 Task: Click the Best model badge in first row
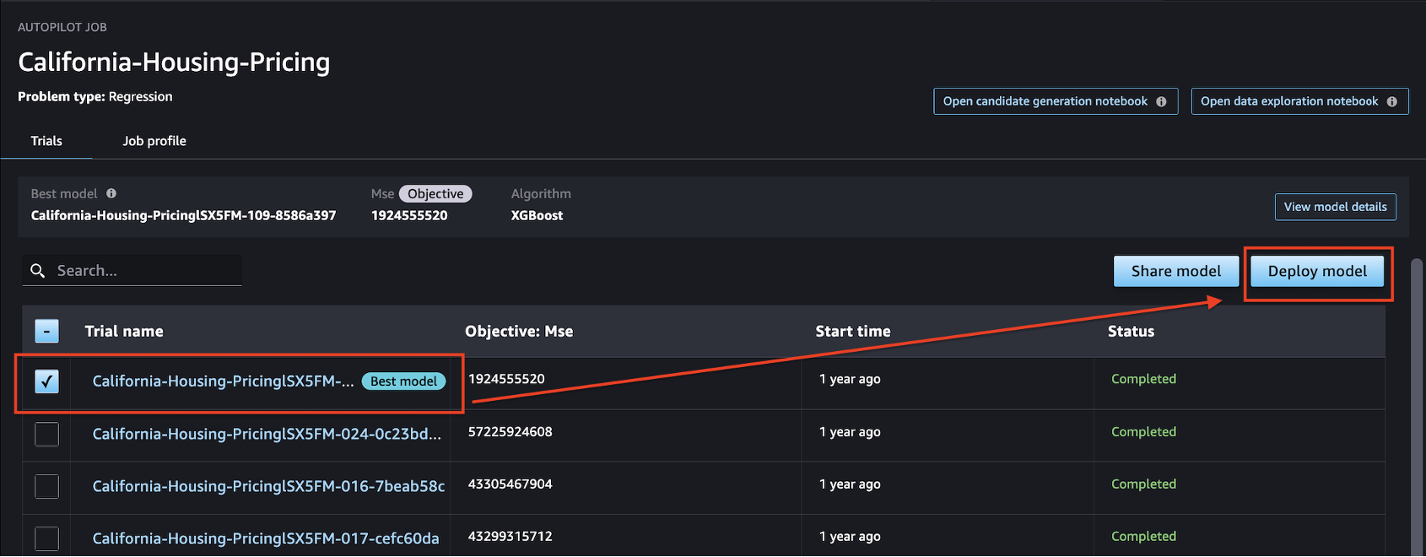pyautogui.click(x=403, y=381)
